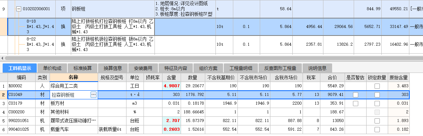Click the 合价 value 9079.41
The height and width of the screenshot is (136, 423).
[332, 95]
